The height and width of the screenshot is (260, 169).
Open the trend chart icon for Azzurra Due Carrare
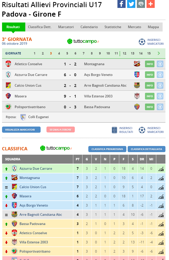[161, 169]
